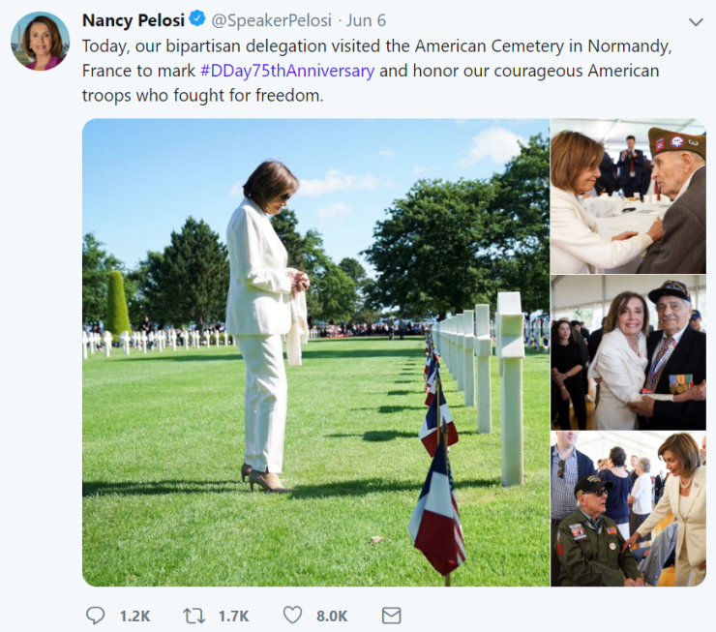716x632 pixels.
Task: Like the tweet with the heart icon
Action: click(x=292, y=616)
